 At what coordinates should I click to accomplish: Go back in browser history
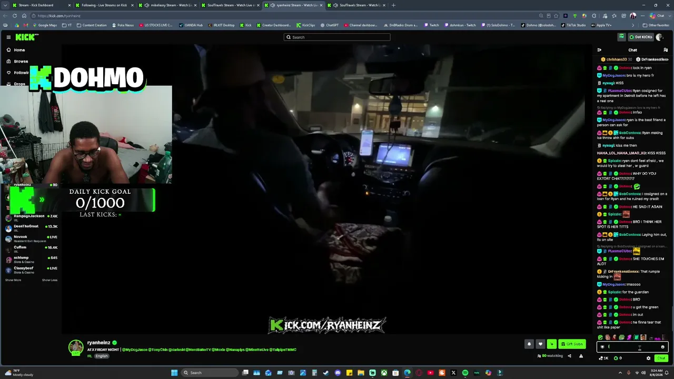point(5,16)
